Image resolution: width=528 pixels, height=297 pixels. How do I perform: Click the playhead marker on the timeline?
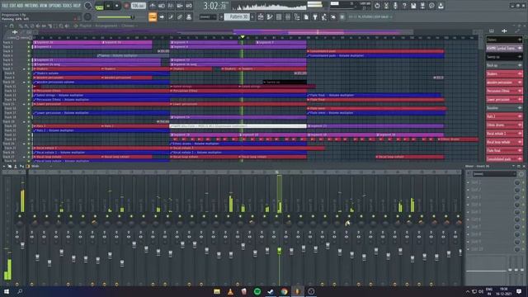243,37
